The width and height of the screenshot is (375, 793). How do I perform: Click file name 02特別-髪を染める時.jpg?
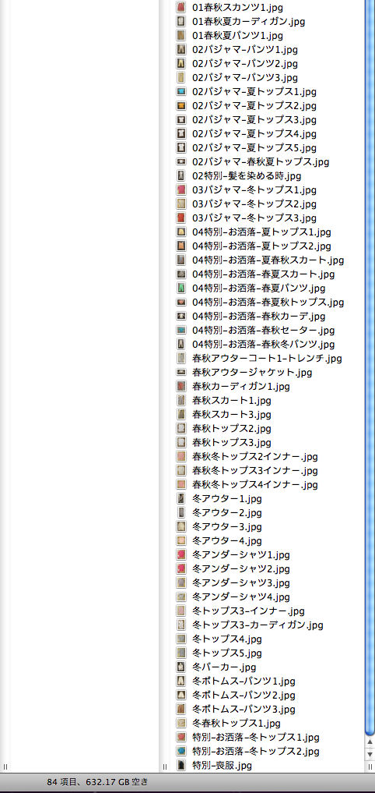(247, 176)
